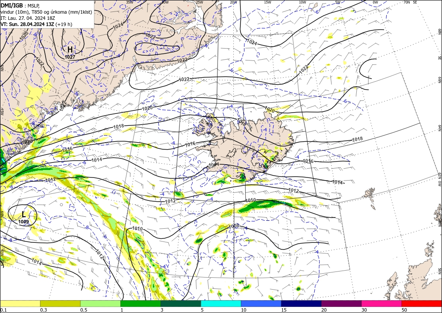
Task: Click the '0.1' legend value
Action: point(3,310)
